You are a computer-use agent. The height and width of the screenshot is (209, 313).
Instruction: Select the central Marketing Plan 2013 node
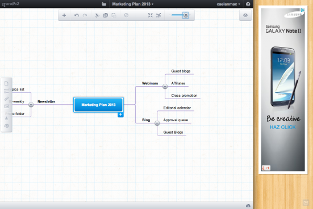pos(98,105)
